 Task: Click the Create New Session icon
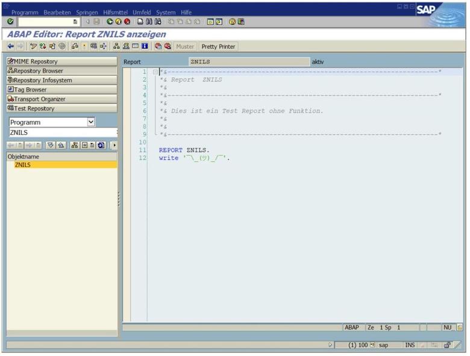pyautogui.click(x=210, y=22)
